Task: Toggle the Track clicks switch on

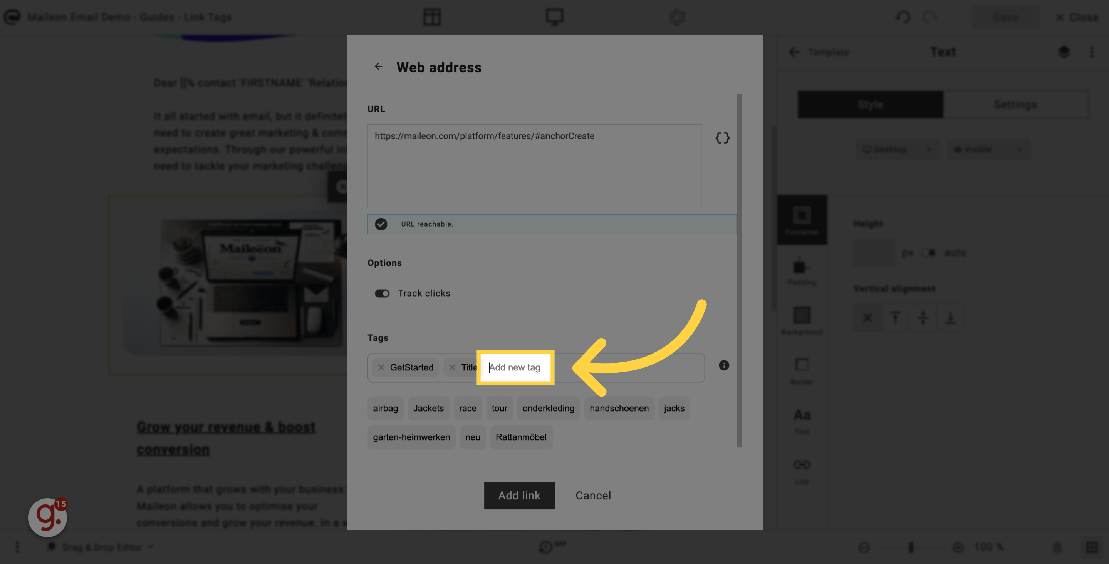Action: (382, 294)
